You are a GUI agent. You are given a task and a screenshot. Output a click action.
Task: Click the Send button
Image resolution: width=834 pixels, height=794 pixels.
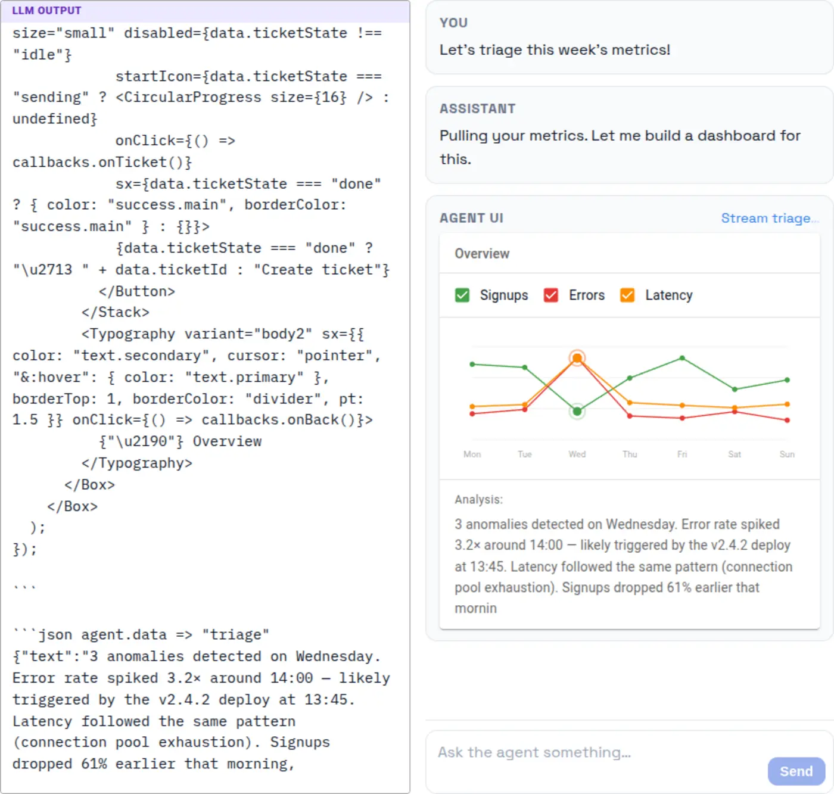(796, 771)
